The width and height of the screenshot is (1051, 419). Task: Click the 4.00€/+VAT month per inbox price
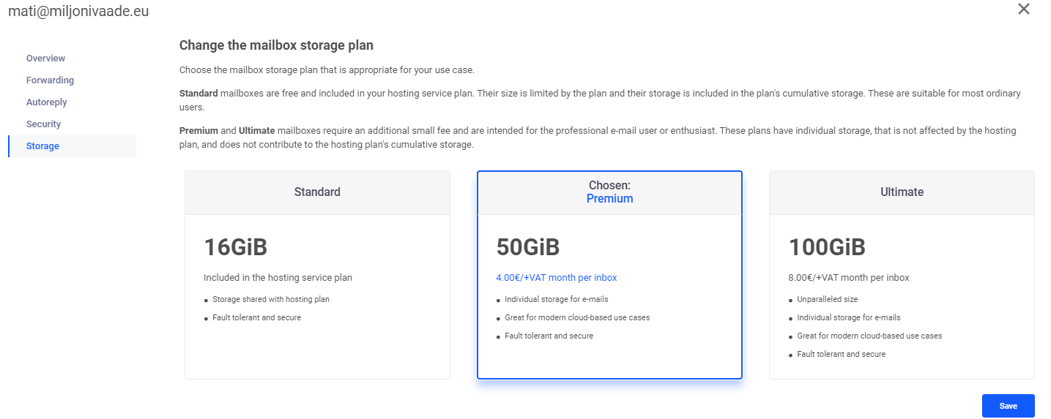click(x=557, y=278)
